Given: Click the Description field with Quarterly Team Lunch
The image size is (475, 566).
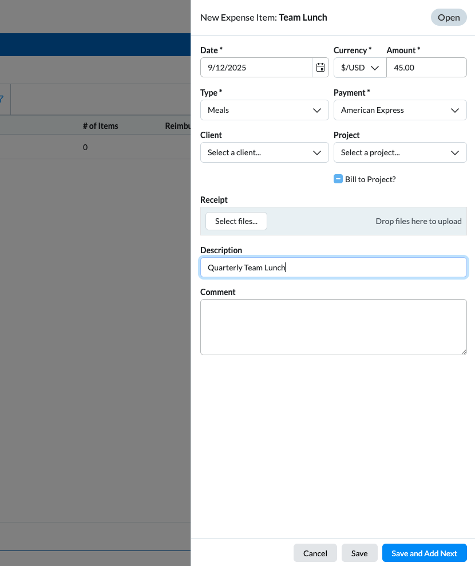Looking at the screenshot, I should coord(333,268).
